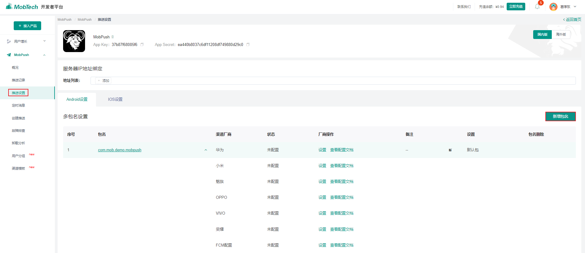Open the notification bell
Image resolution: width=585 pixels, height=253 pixels.
pos(537,6)
